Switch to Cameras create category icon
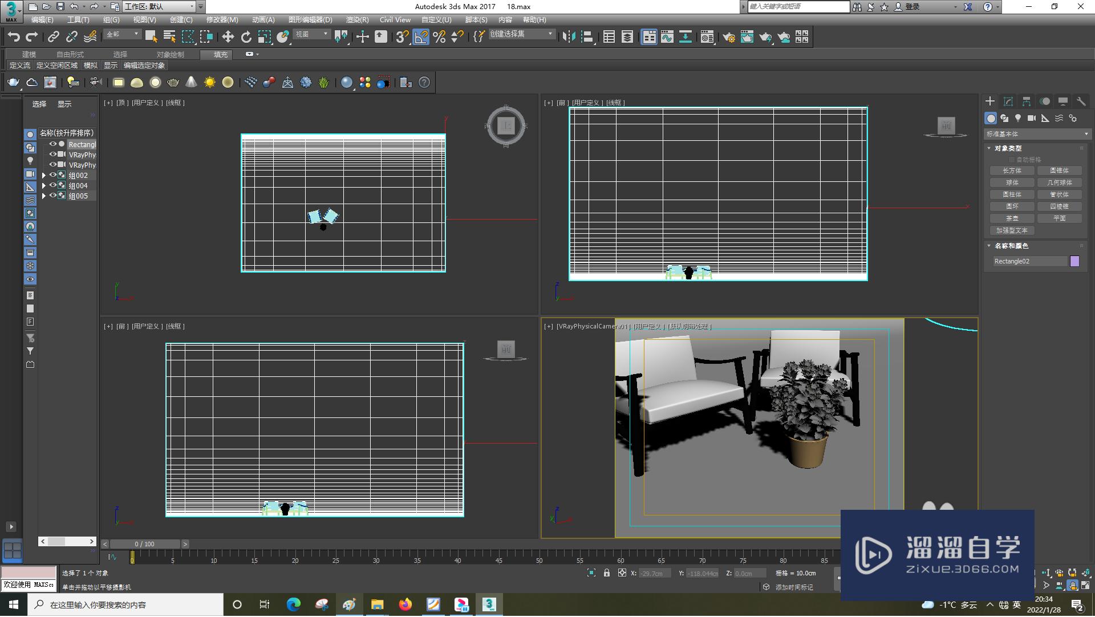1095x617 pixels. click(1032, 118)
